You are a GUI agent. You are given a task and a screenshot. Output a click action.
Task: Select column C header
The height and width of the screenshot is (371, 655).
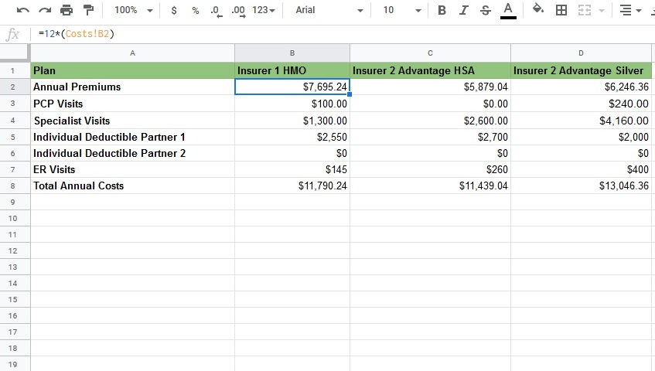[430, 53]
